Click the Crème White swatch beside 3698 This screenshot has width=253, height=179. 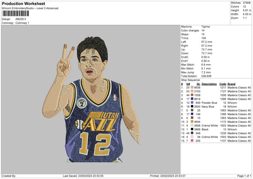192,125
